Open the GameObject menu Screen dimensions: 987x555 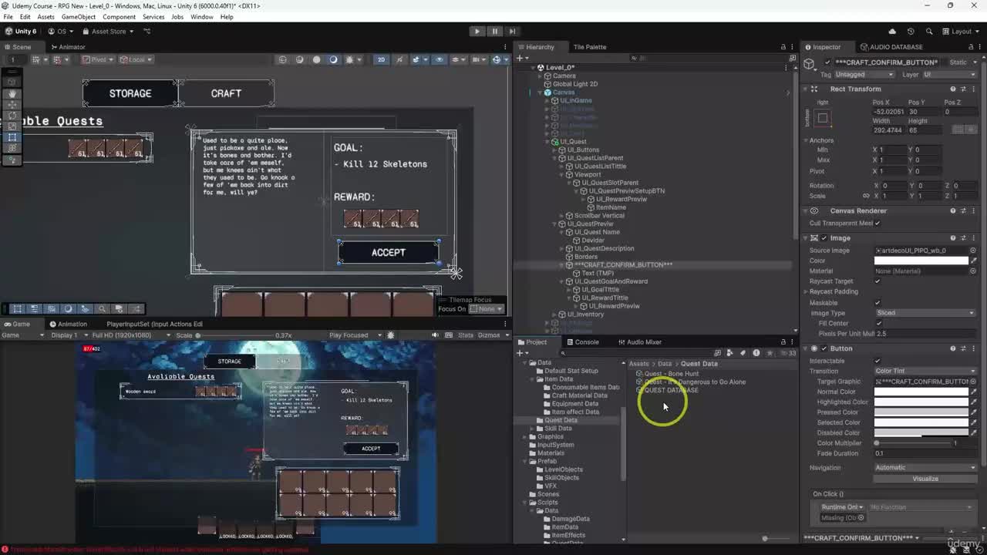point(79,17)
